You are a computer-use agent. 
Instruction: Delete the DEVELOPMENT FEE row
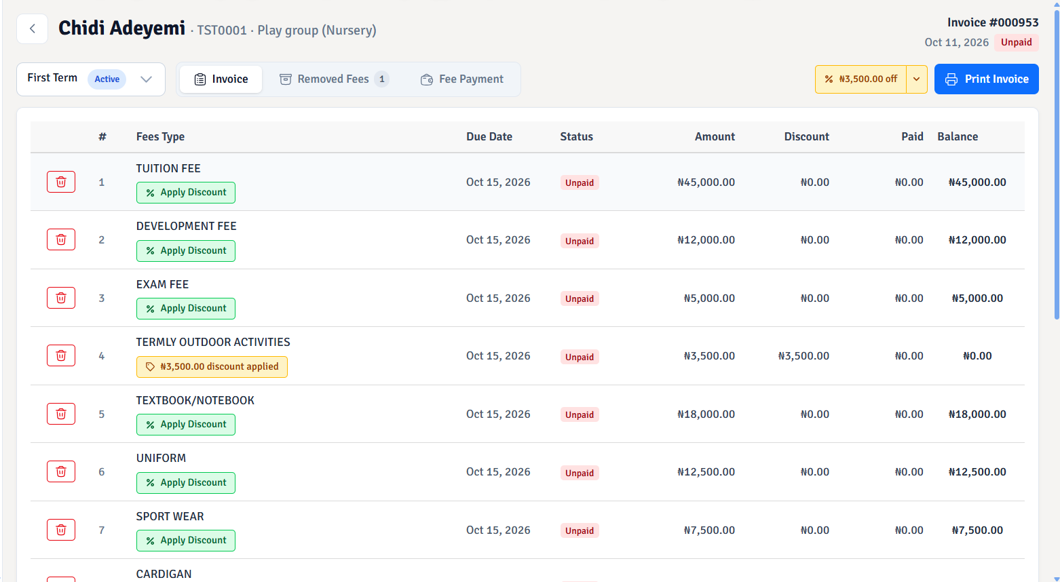61,239
